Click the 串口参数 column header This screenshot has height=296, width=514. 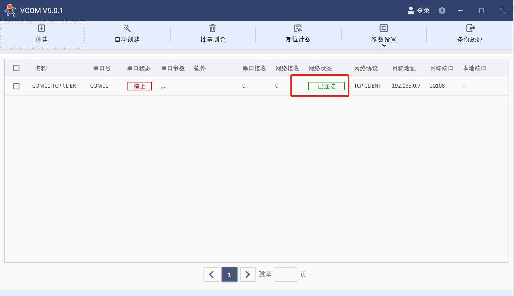pos(173,68)
